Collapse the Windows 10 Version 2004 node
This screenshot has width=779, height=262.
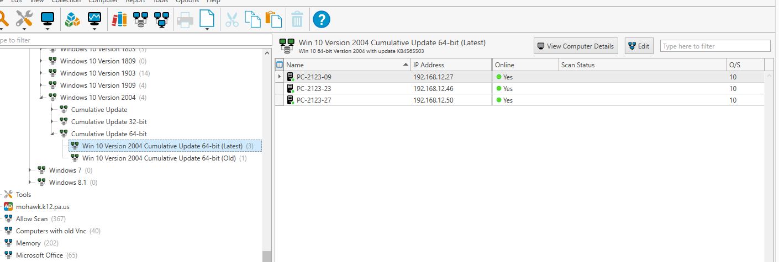[x=41, y=98]
